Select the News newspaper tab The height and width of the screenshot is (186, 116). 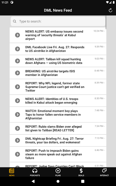click(12, 172)
